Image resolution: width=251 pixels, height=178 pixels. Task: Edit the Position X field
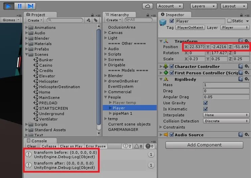(x=197, y=47)
